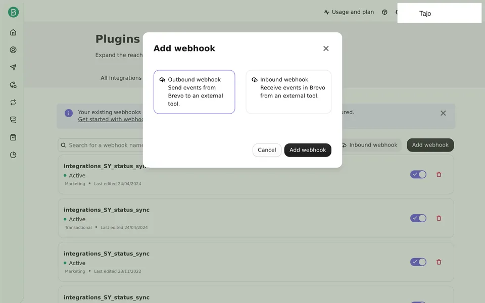Close the Add webhook dialog
Screen dimensions: 485x303
pyautogui.click(x=326, y=48)
